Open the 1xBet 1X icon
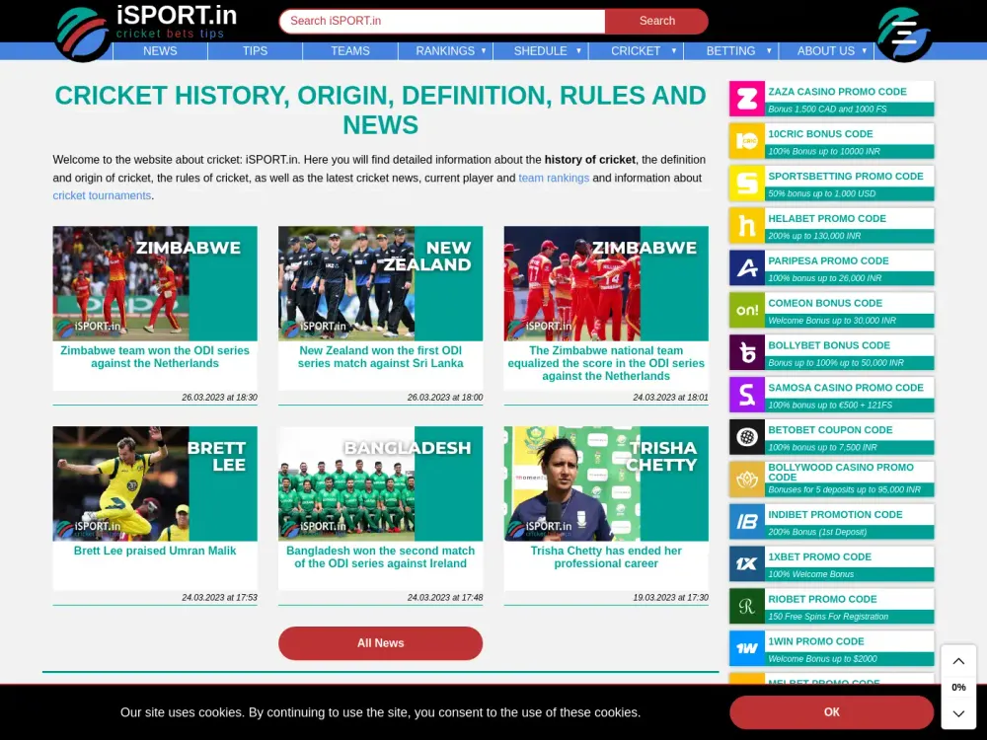The image size is (987, 740). tap(747, 563)
